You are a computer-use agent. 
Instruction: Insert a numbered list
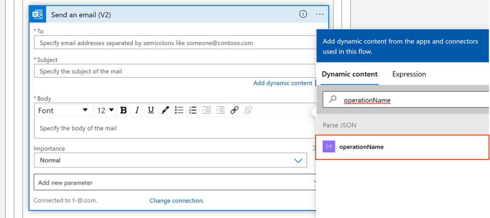click(x=193, y=110)
